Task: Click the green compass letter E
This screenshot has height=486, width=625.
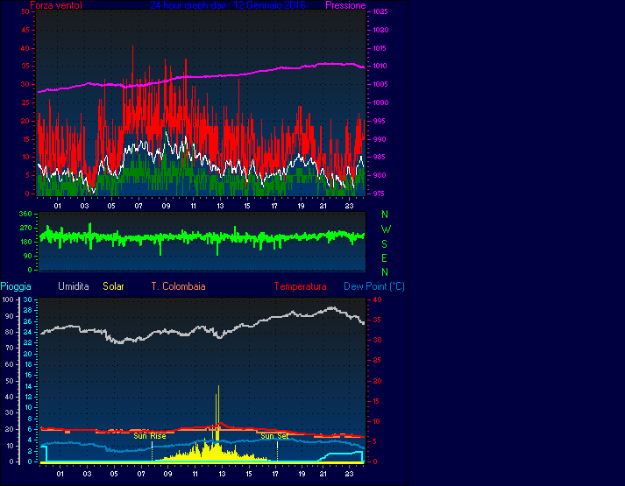Action: click(384, 258)
